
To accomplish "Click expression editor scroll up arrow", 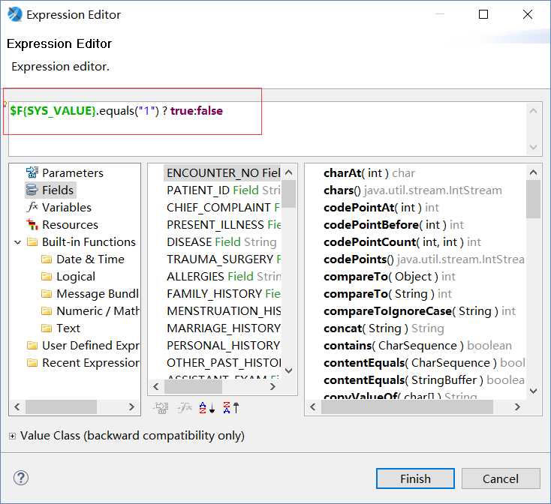I will tap(534, 110).
